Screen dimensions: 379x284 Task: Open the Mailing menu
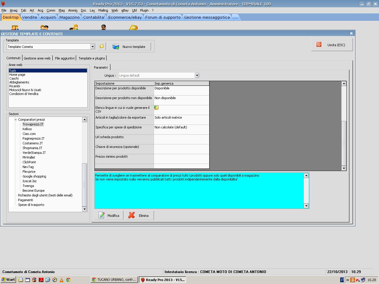(103, 10)
